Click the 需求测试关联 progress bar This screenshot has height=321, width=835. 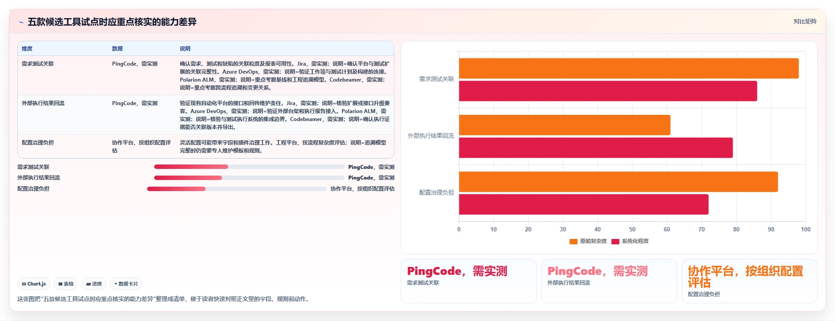[x=249, y=167]
